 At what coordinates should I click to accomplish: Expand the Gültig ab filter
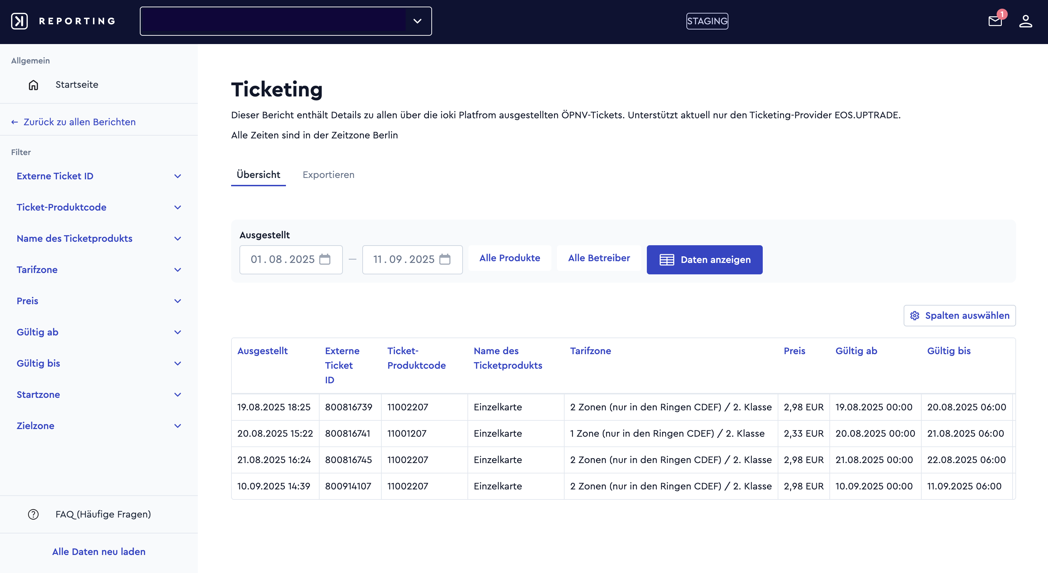[99, 332]
